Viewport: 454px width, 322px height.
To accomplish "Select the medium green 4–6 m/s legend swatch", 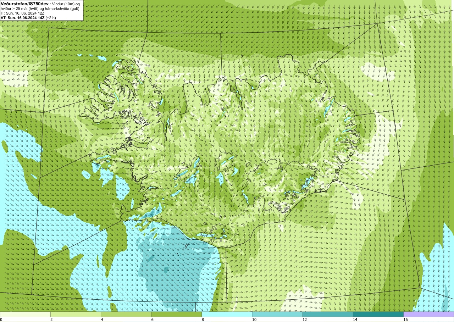I will tap(126, 314).
